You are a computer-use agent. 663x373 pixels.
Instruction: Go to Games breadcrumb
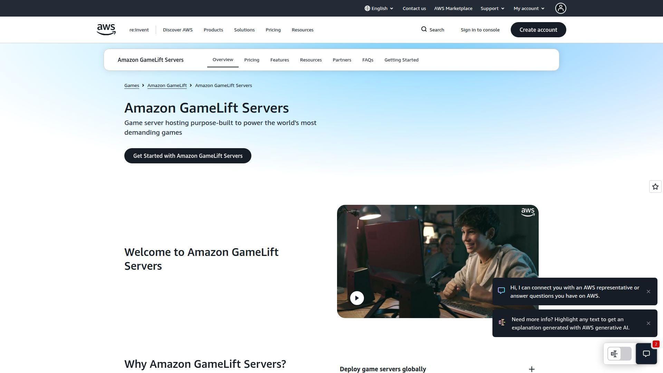point(132,85)
